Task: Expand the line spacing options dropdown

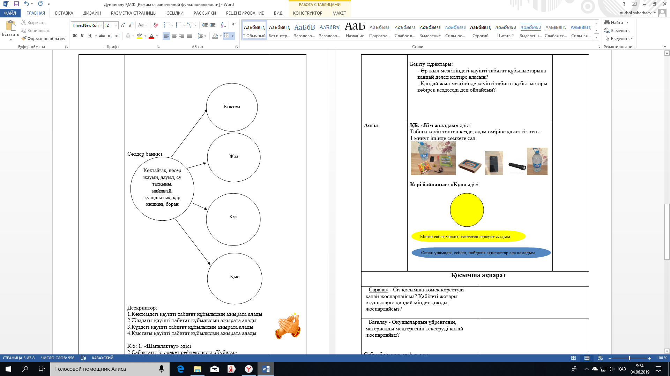Action: coord(205,36)
